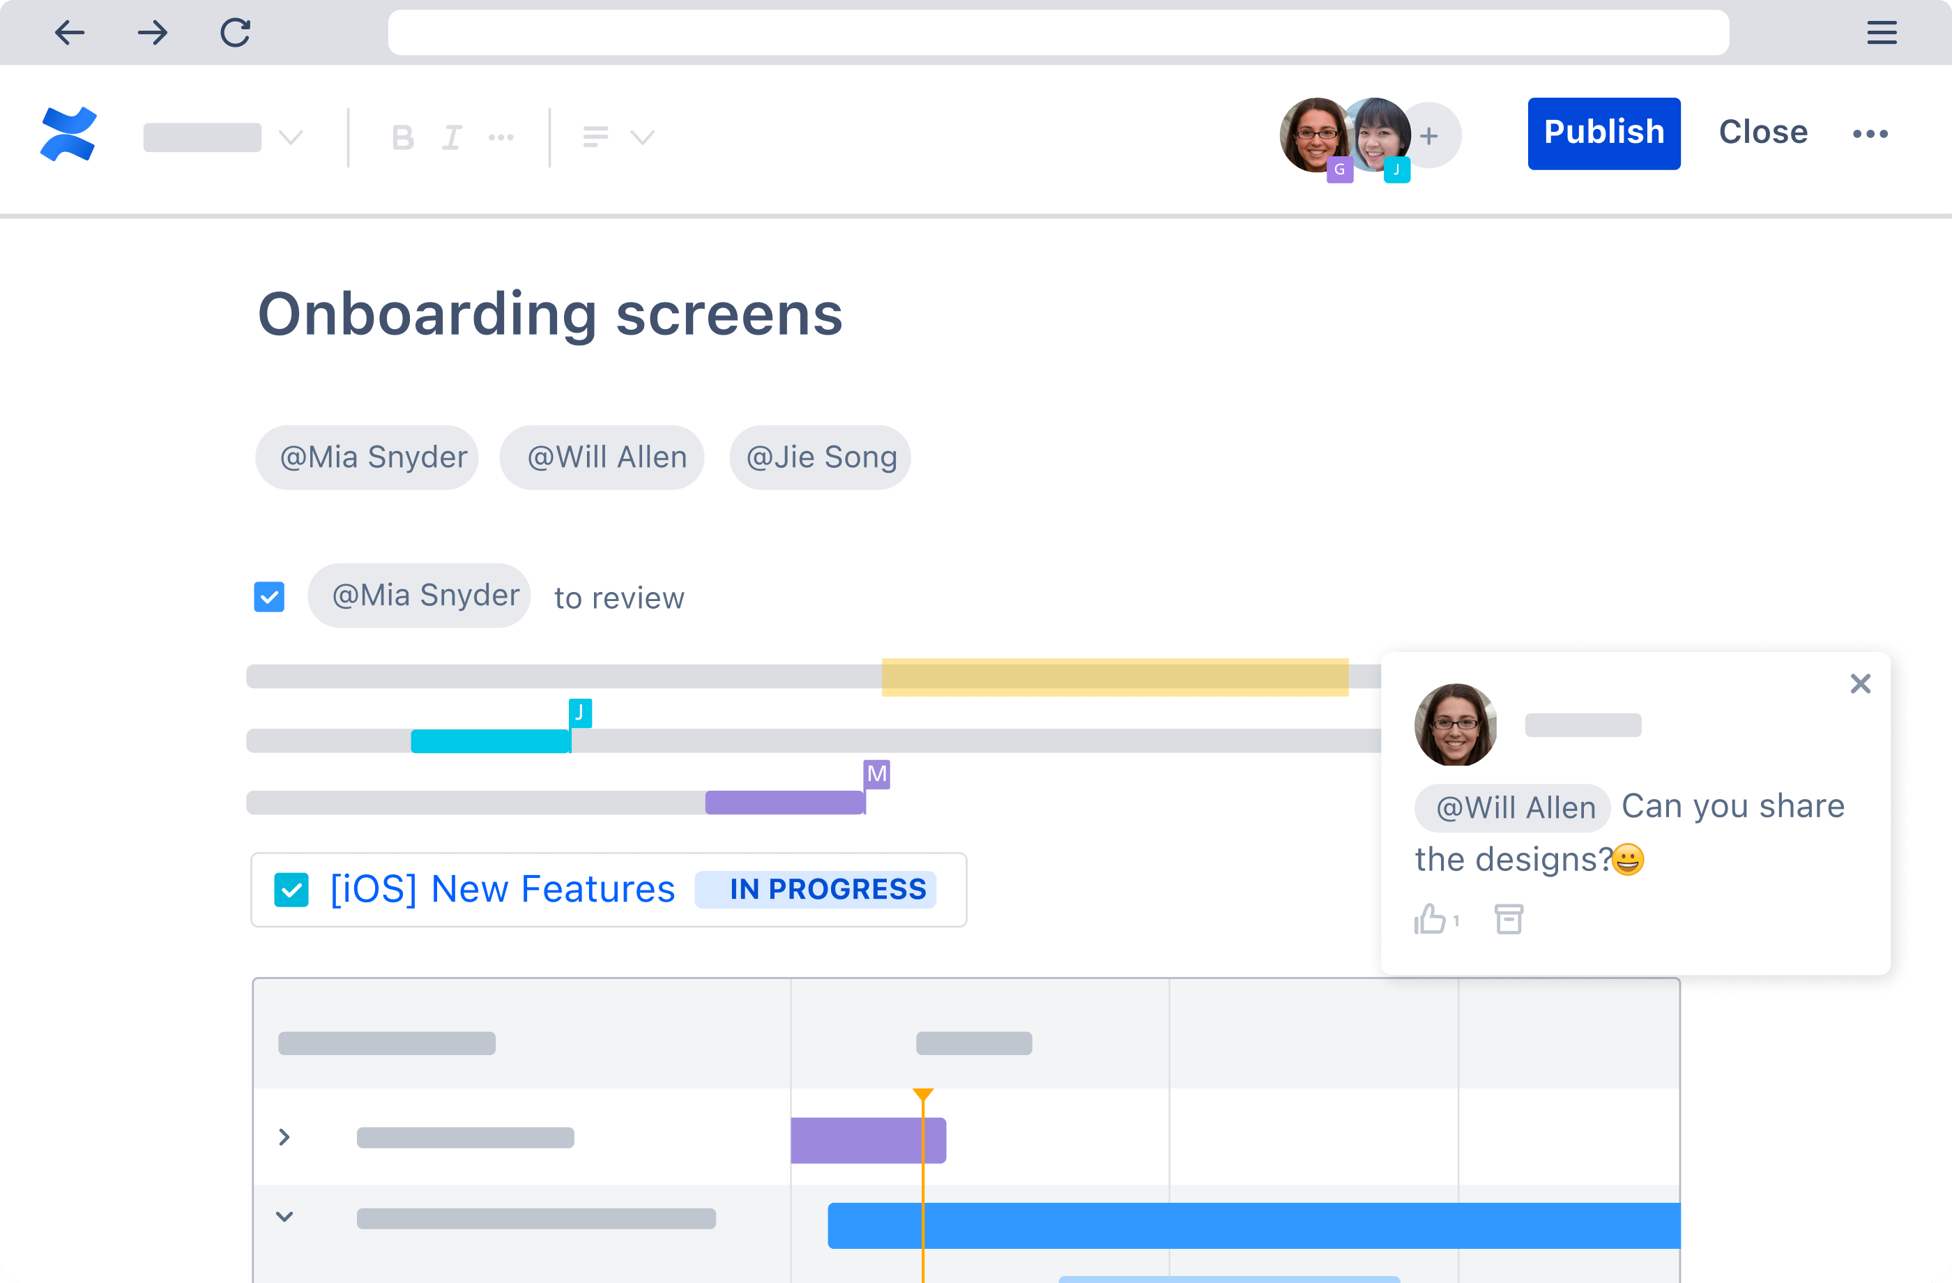Viewport: 1952px width, 1283px height.
Task: Add a collaborator with the plus avatar icon
Action: coord(1430,135)
